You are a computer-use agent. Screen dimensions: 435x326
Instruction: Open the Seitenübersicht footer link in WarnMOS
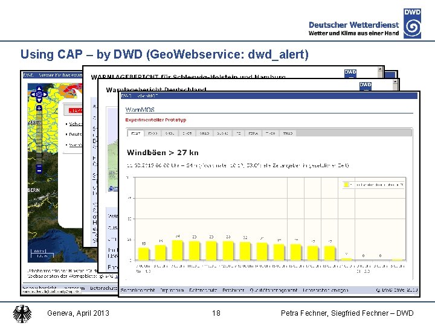point(138,290)
